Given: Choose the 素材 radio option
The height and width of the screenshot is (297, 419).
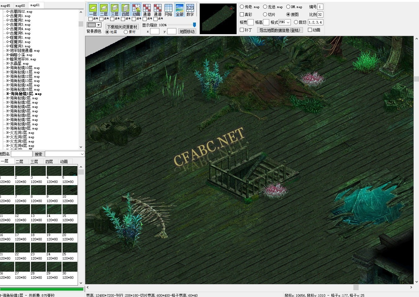Looking at the screenshot, I should click(x=126, y=32).
